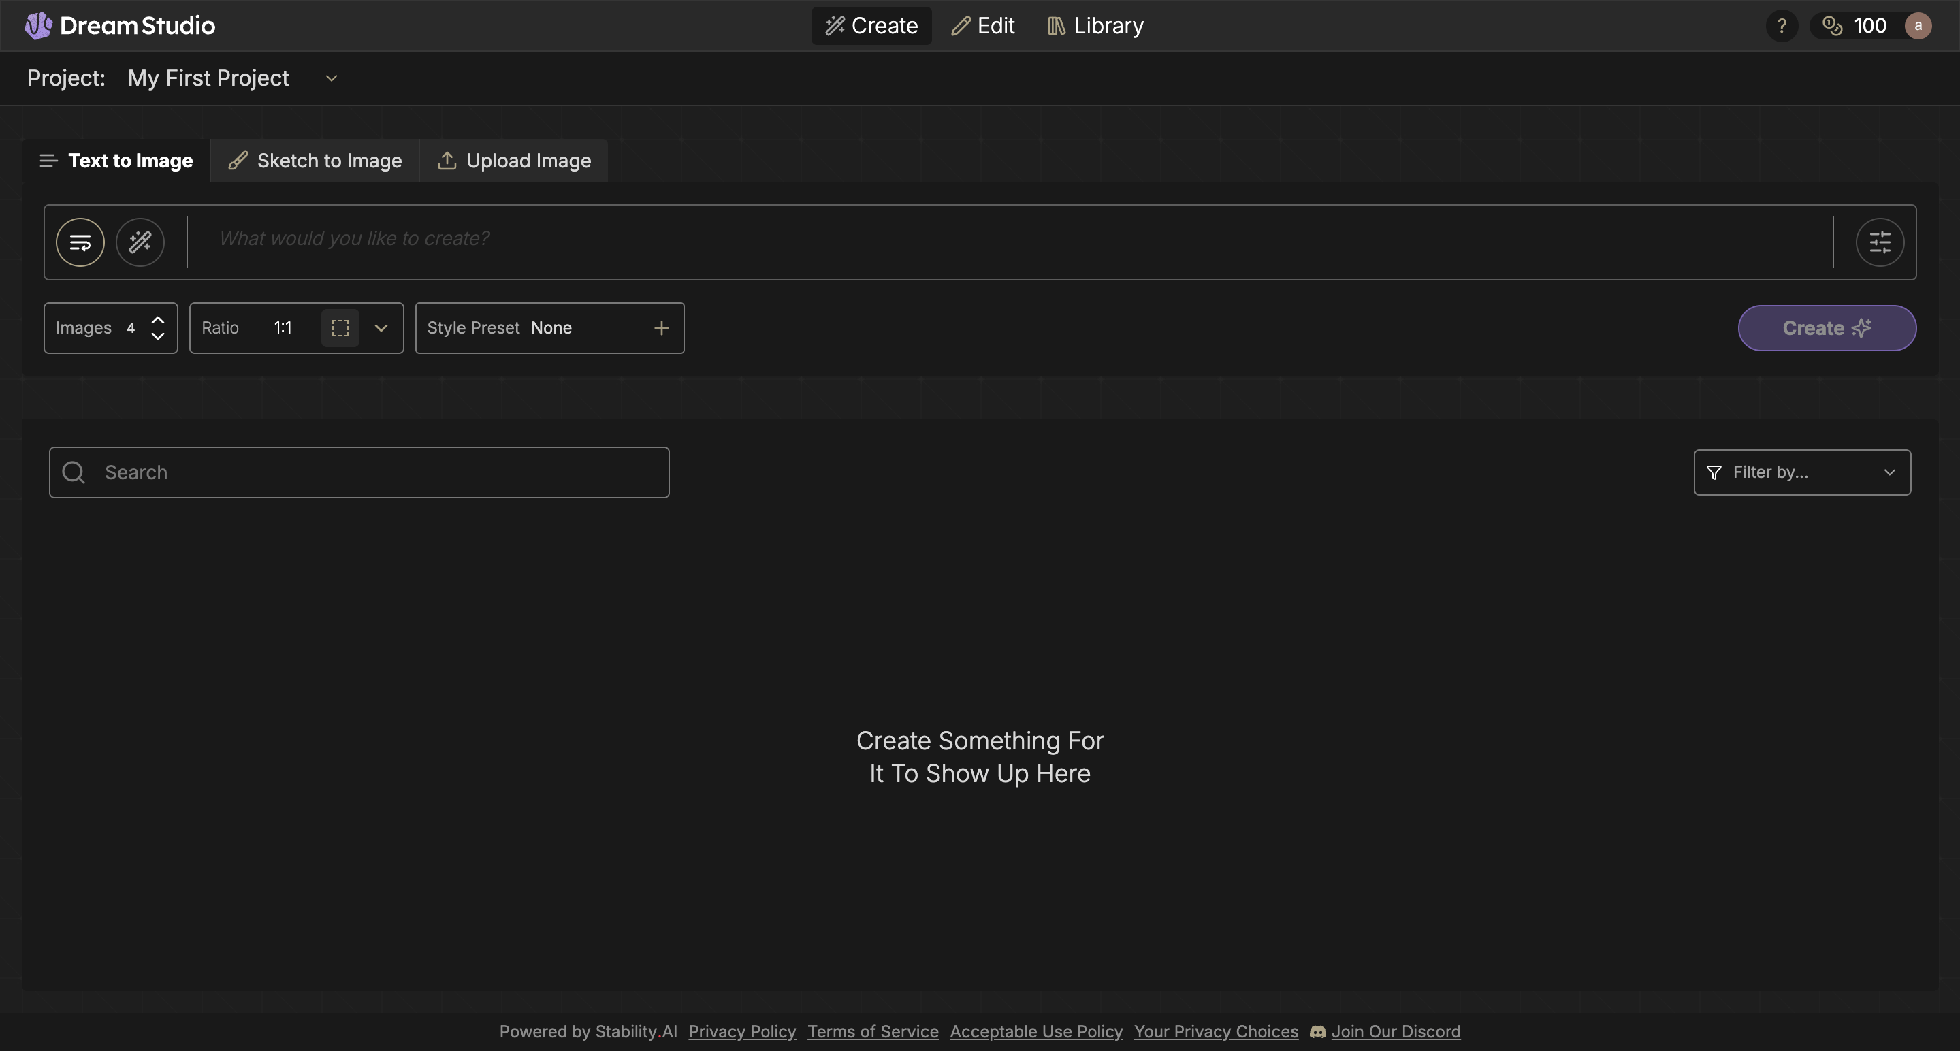
Task: Increase the Images count with up arrow
Action: click(x=157, y=319)
